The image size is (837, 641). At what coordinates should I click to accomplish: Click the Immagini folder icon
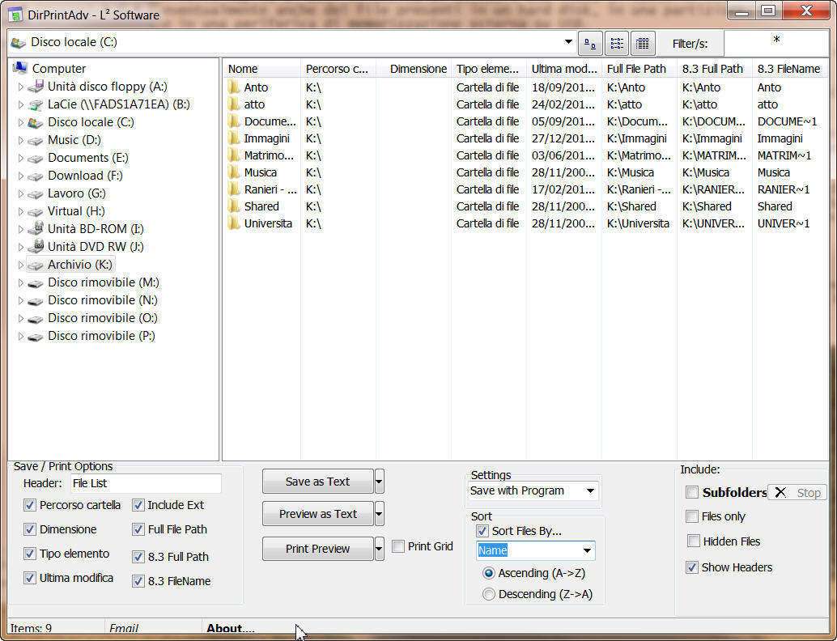point(234,138)
